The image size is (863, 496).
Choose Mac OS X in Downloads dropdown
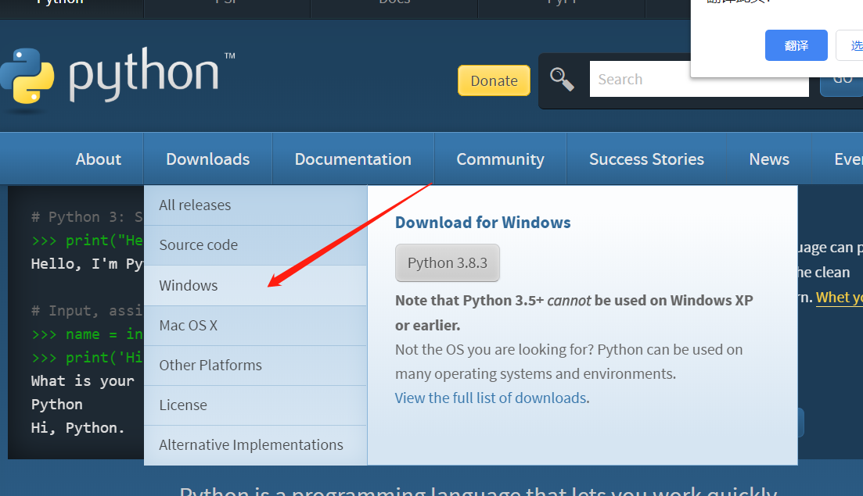click(255, 325)
